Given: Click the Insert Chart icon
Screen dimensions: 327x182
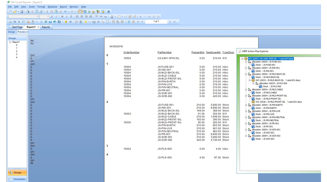Looking at the screenshot, I should (50, 22).
